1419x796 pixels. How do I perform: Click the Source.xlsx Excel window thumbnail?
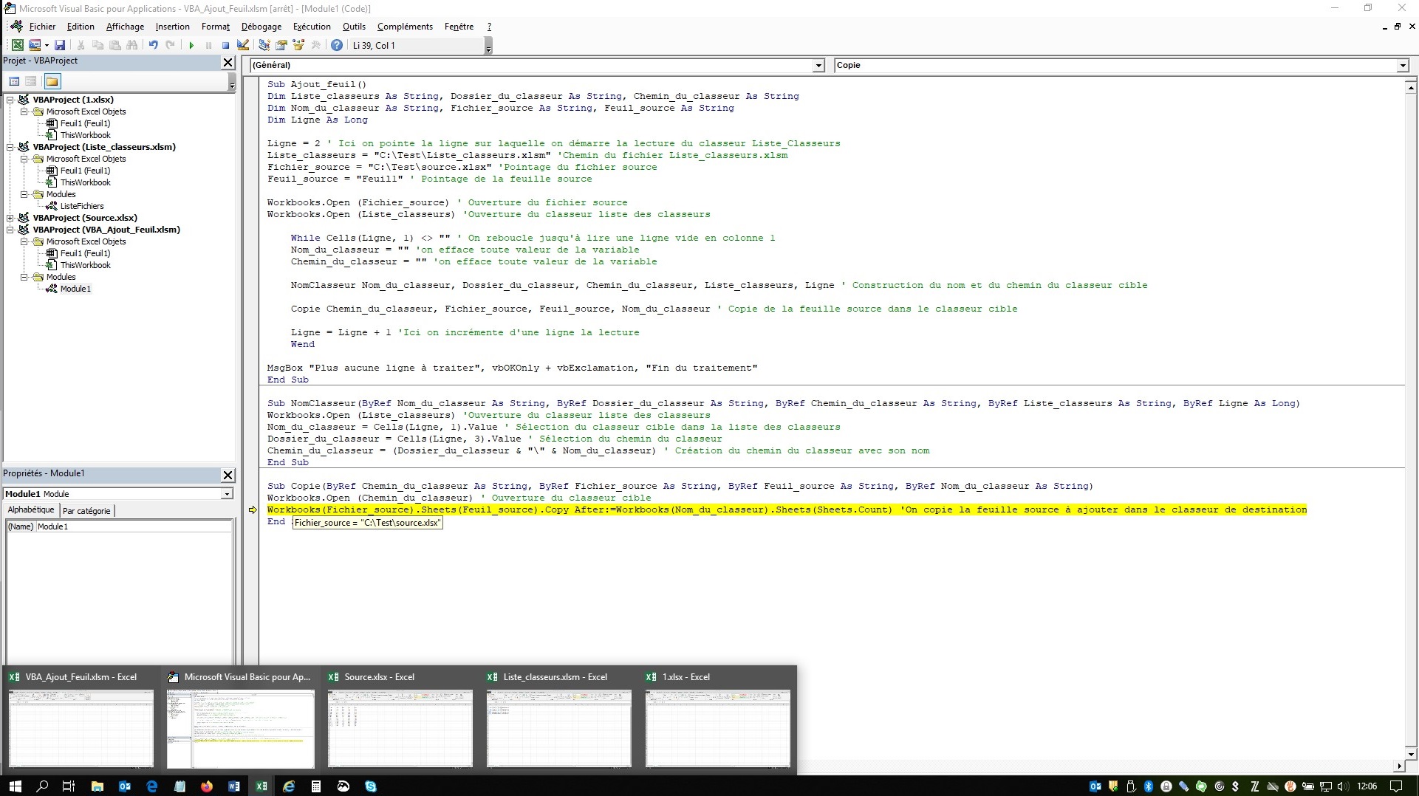coord(400,721)
